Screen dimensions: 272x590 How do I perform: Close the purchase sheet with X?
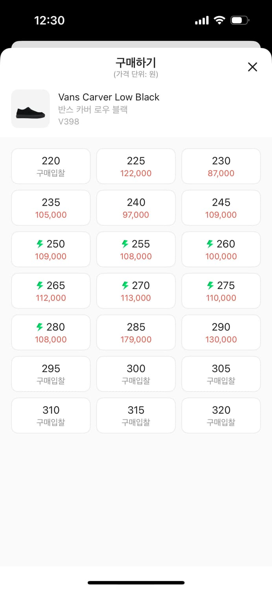[x=252, y=67]
